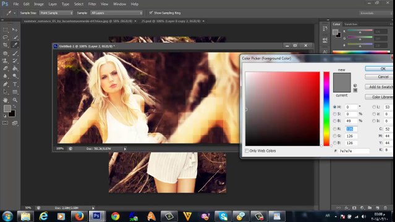Open the Filter menu
Image resolution: width=395 pixels, height=222 pixels.
pos(92,4)
